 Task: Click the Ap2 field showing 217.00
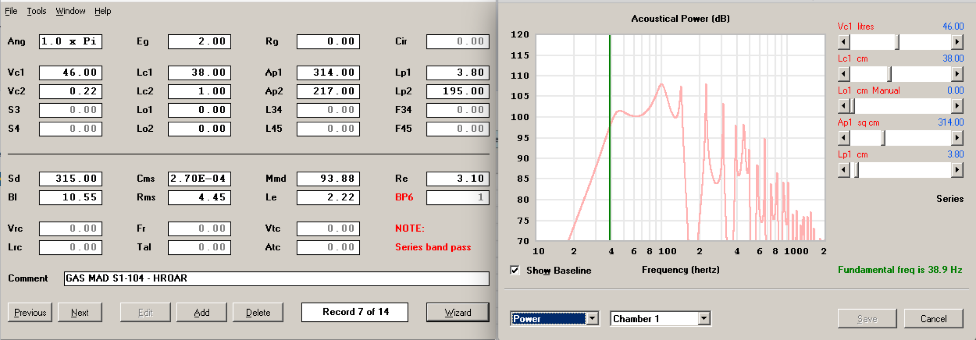(328, 91)
